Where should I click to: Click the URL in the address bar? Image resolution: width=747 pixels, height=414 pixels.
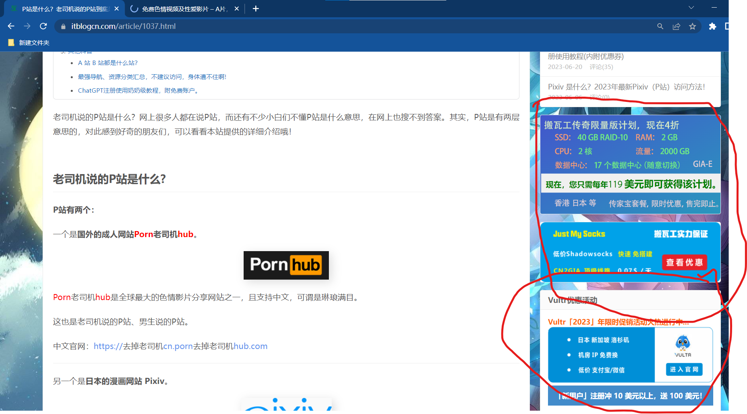(123, 26)
